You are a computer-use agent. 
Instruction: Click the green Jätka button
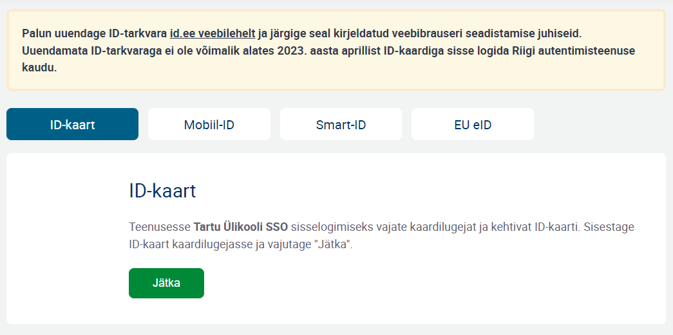click(166, 283)
